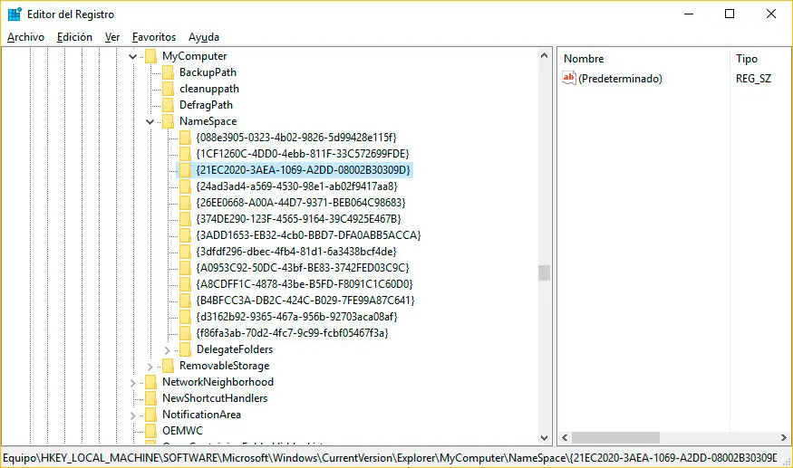Collapse the MyComputer key
793x468 pixels.
point(133,57)
